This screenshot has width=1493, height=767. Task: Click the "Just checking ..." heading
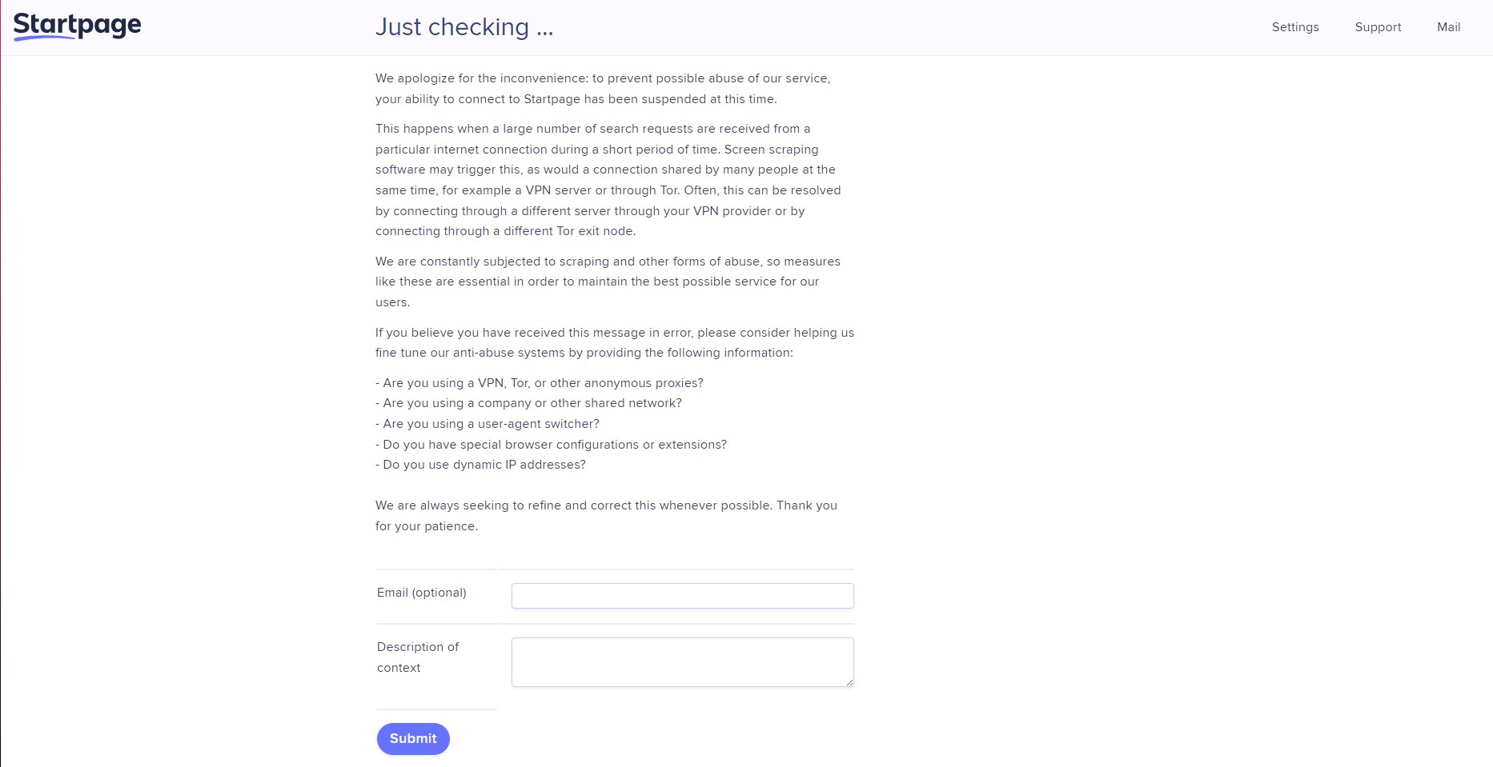coord(464,27)
